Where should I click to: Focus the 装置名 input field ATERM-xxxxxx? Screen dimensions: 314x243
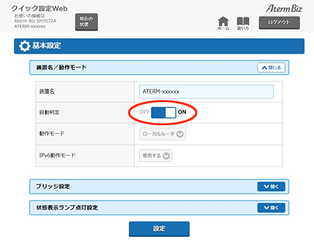click(x=206, y=91)
